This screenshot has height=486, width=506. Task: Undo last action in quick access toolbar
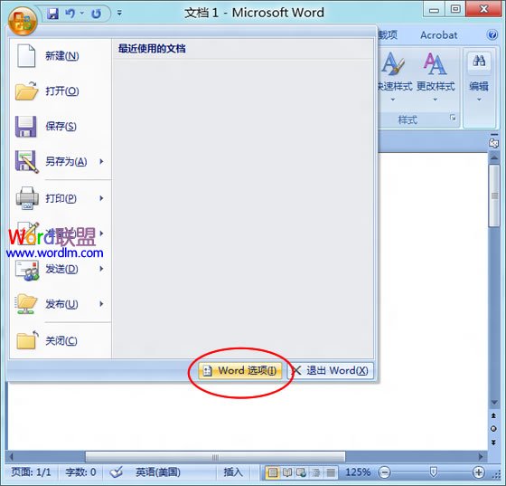click(x=70, y=14)
